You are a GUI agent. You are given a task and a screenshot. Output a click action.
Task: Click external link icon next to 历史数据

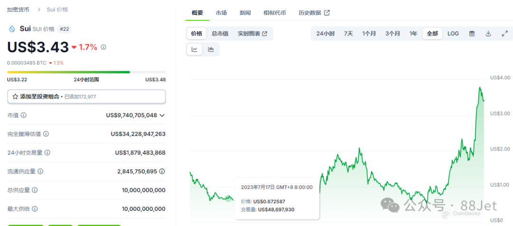pyautogui.click(x=327, y=13)
